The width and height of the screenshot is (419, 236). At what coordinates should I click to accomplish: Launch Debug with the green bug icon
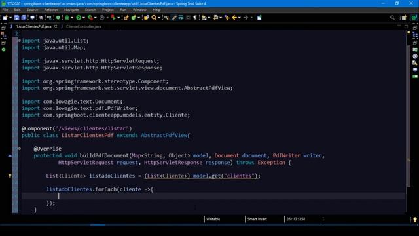pyautogui.click(x=67, y=18)
